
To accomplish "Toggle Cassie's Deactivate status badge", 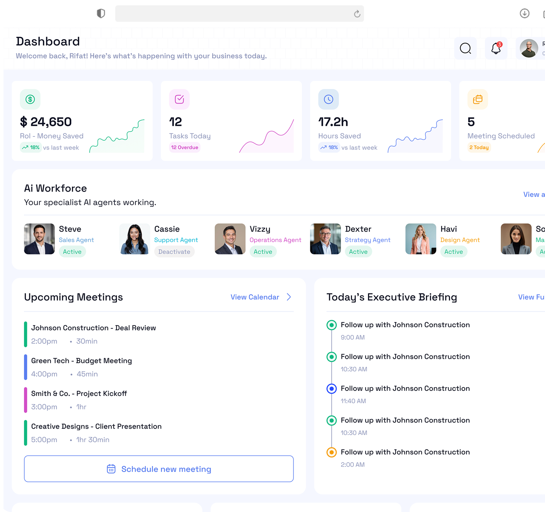I will point(174,252).
